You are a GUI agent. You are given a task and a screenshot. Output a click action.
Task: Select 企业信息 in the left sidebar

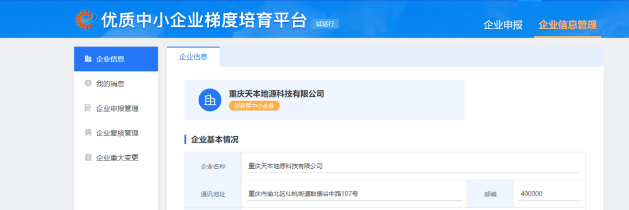[116, 59]
